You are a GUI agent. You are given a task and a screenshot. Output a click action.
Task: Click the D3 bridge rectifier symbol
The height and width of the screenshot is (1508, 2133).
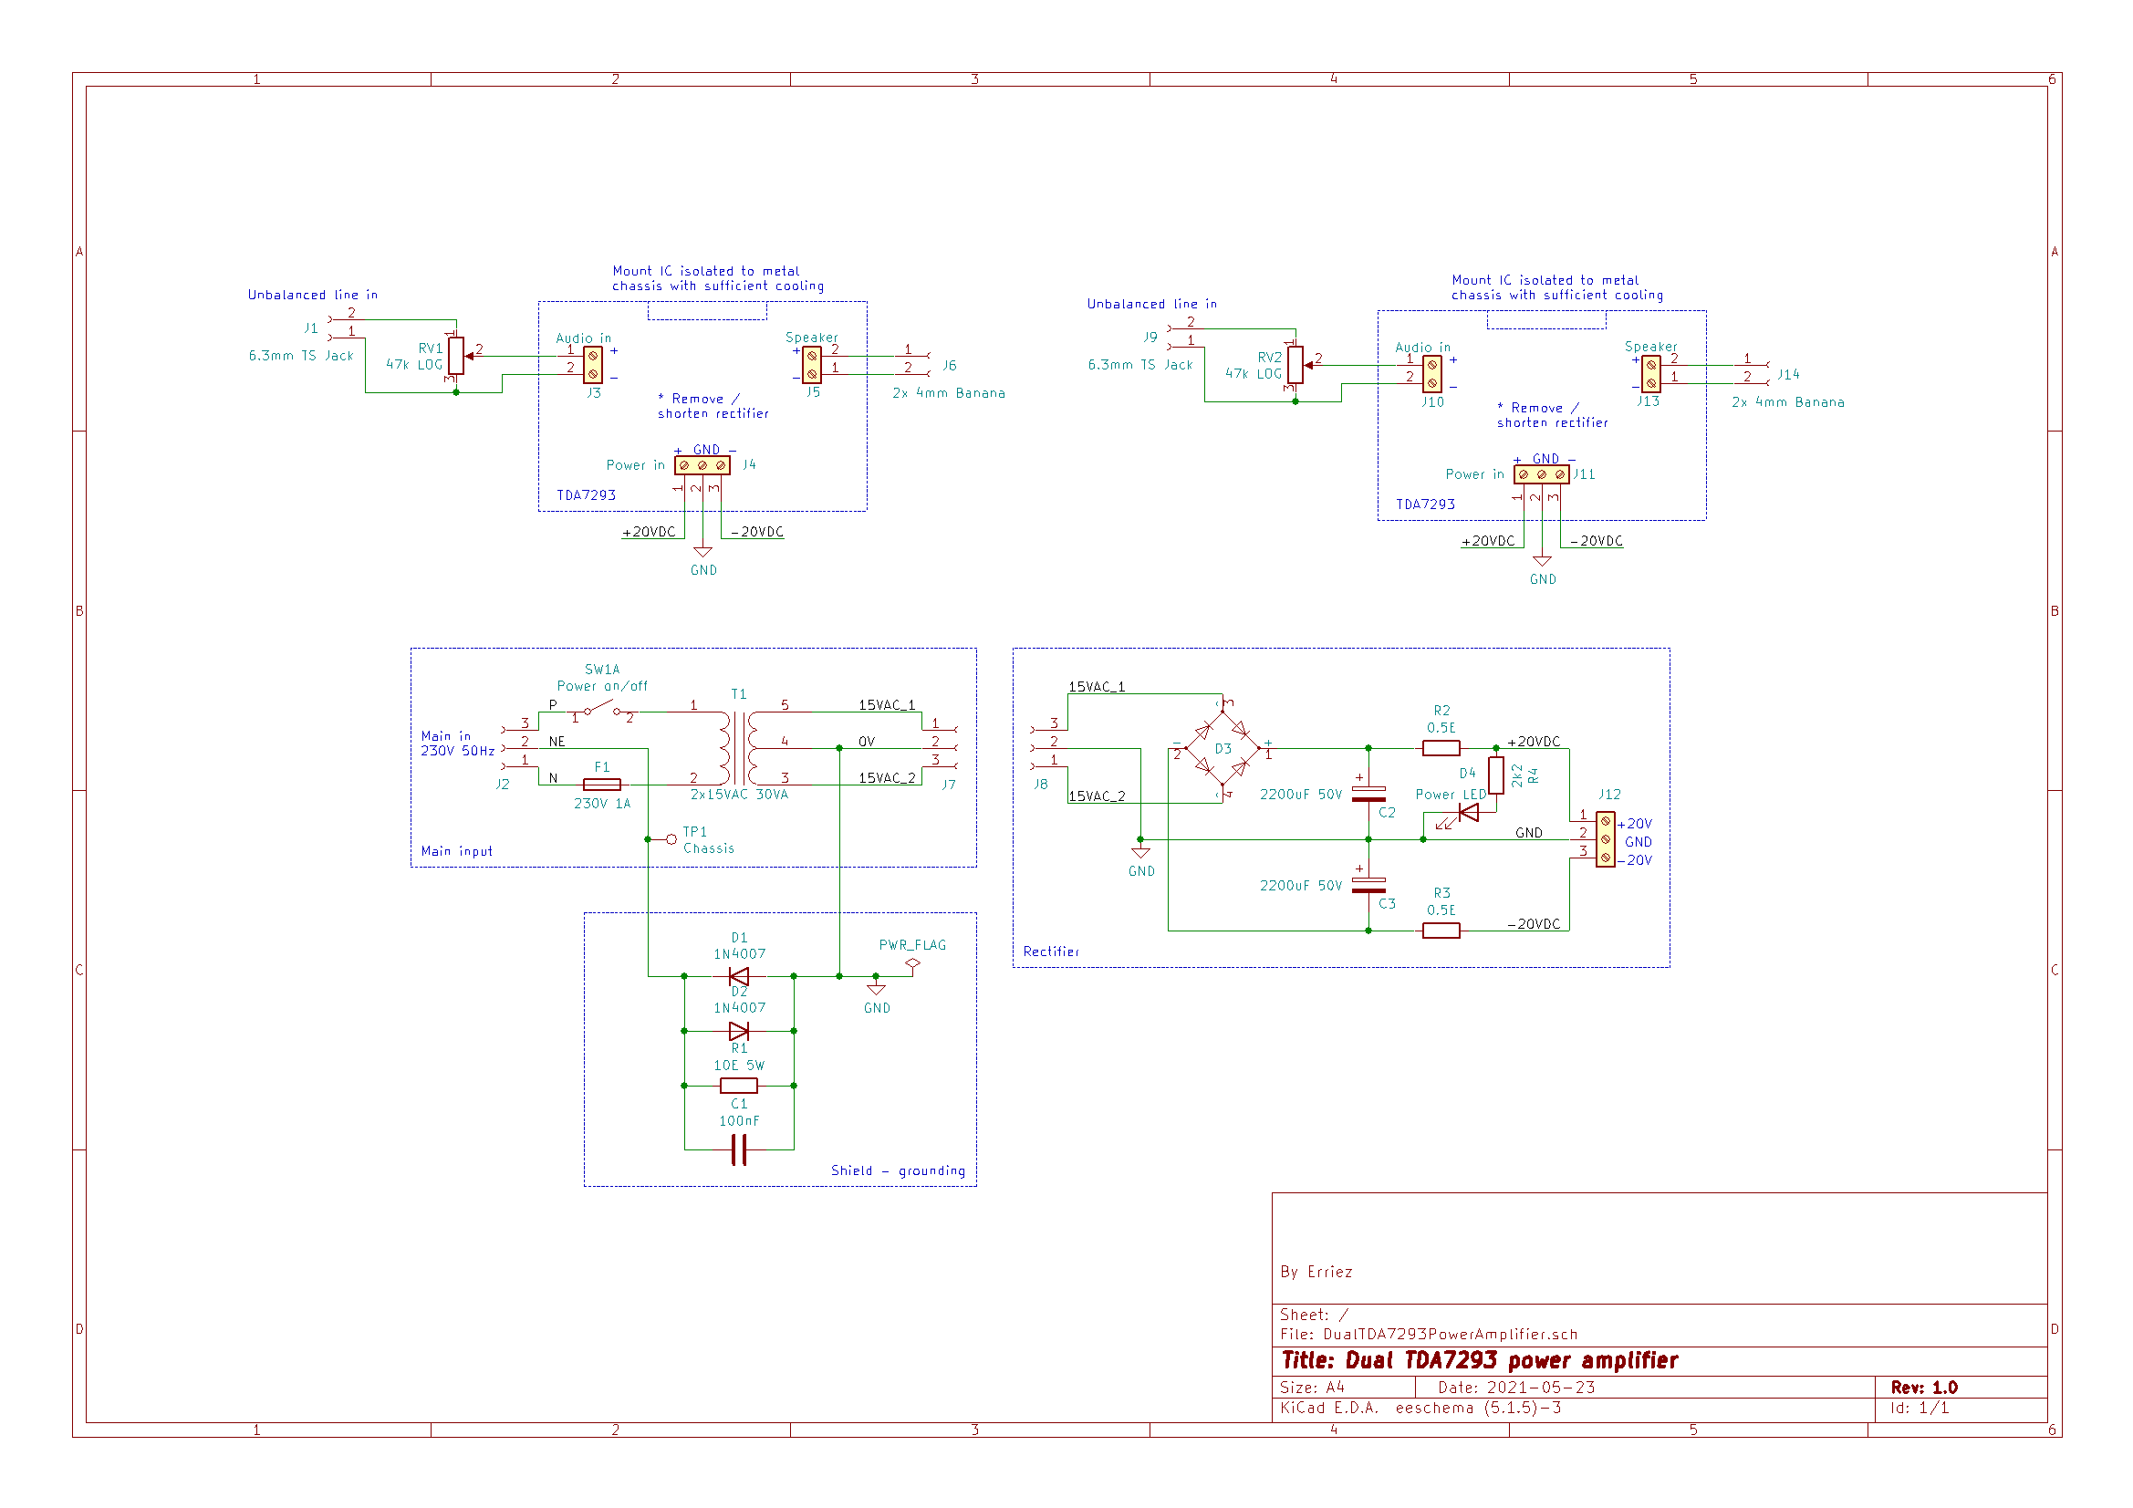click(1222, 749)
